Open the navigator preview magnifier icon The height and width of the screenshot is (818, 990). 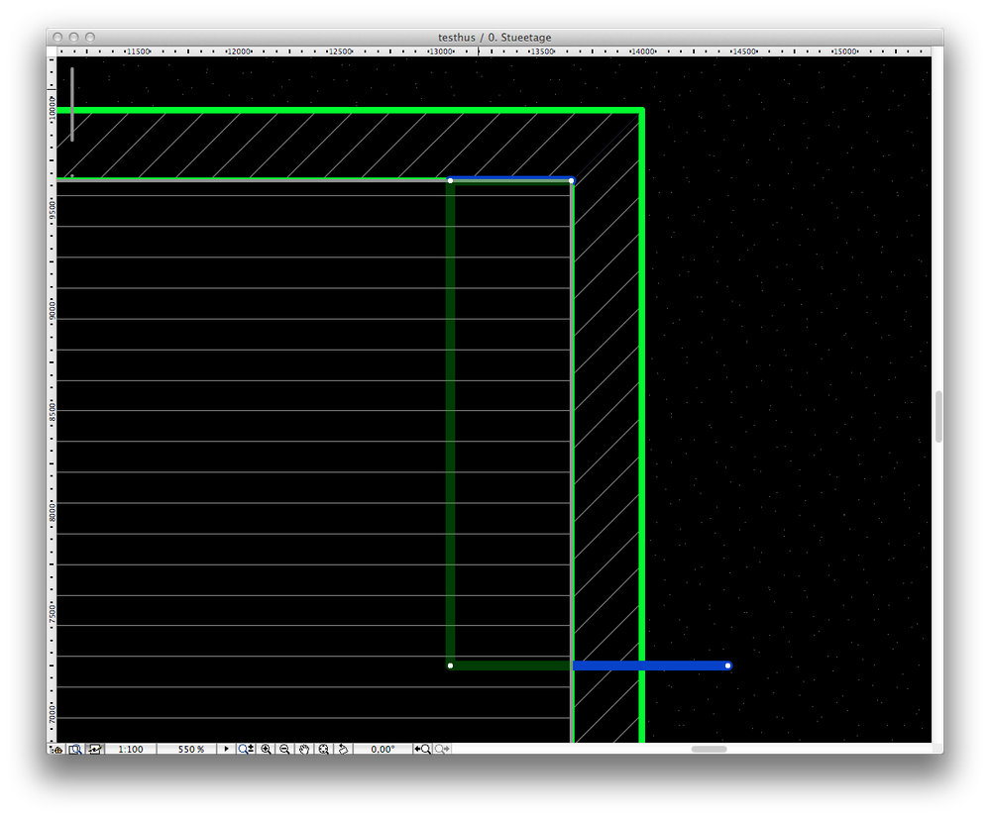click(75, 750)
